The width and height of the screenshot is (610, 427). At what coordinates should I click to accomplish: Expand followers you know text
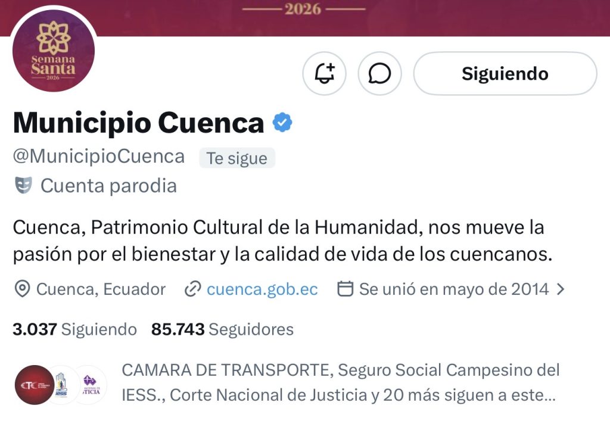click(x=340, y=383)
